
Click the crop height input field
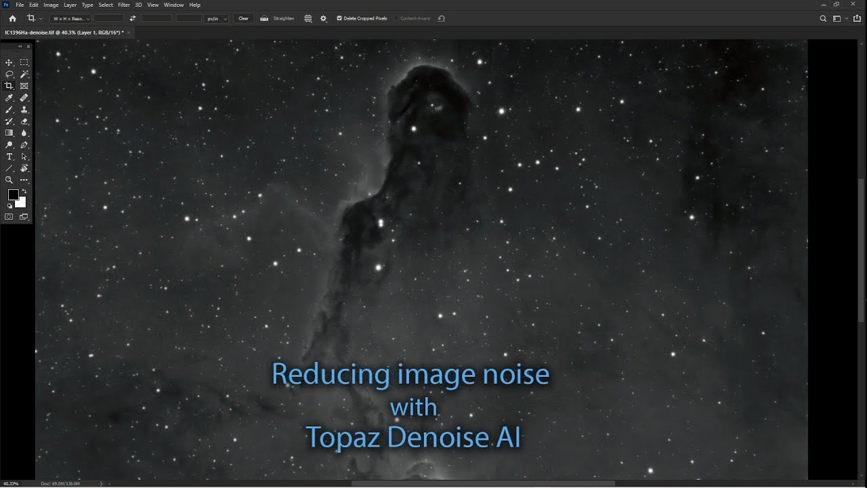point(156,18)
